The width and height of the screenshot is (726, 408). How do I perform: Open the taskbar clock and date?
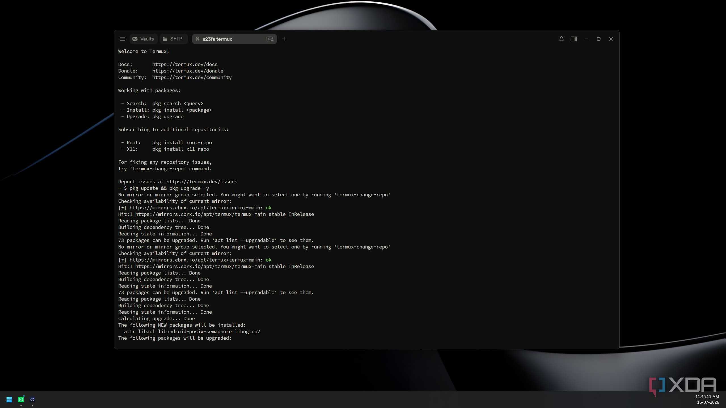point(707,399)
